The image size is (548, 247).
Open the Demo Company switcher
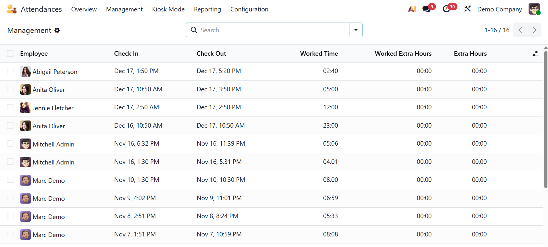point(499,9)
